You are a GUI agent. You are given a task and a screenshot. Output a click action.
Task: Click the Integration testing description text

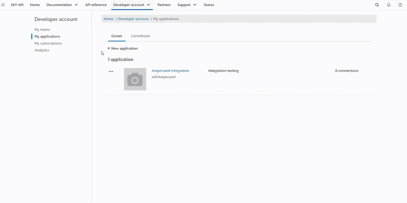pos(223,71)
